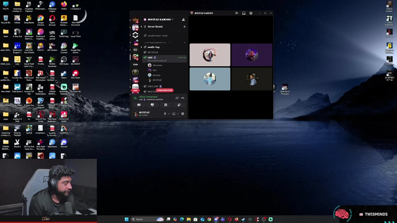Open the Creto server icon
Image resolution: width=397 pixels, height=223 pixels.
pyautogui.click(x=135, y=64)
